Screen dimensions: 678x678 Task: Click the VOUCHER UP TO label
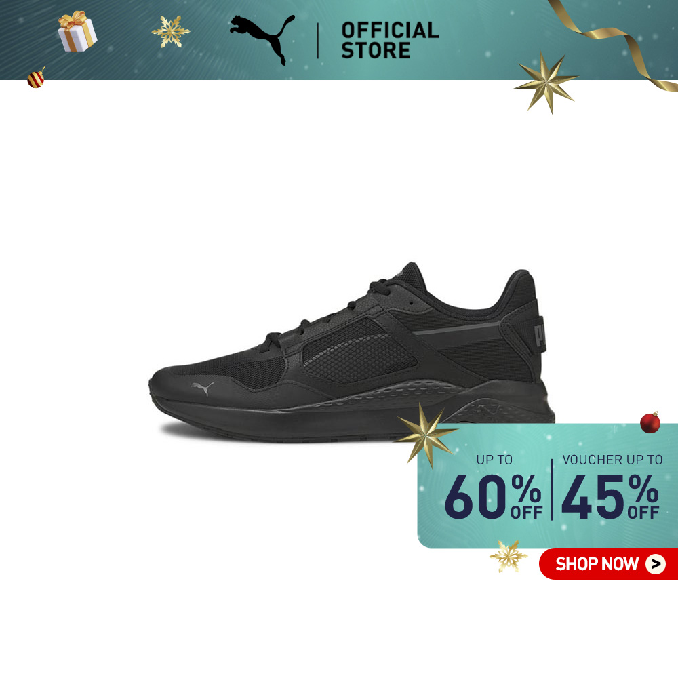coord(612,460)
